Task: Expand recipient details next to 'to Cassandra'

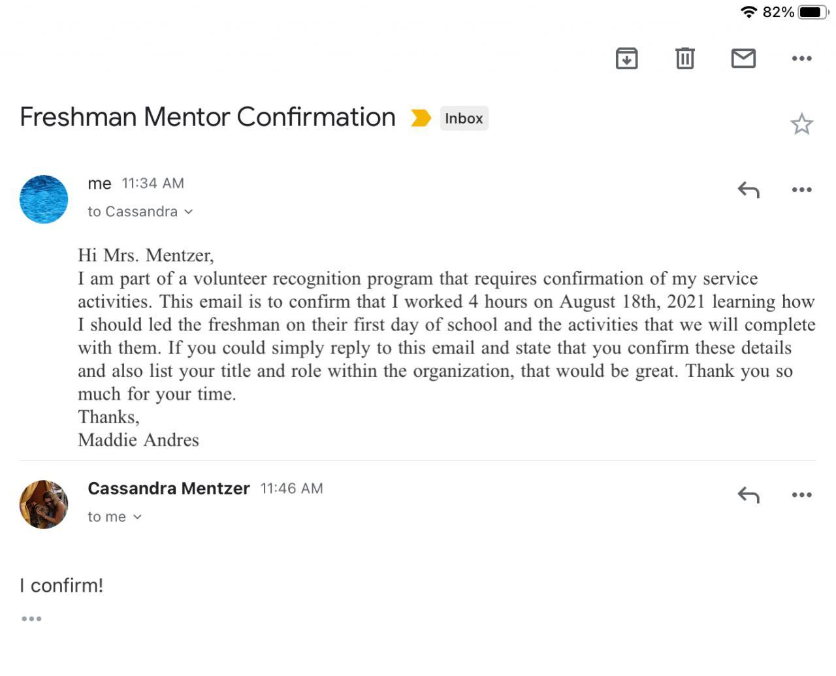Action: 189,212
